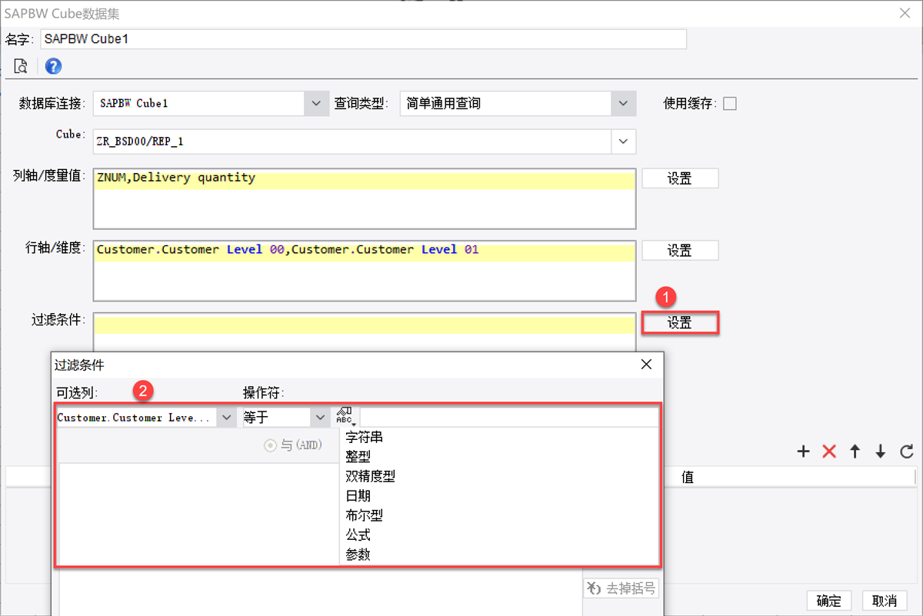Close the SAPBW Cube数据集 window
This screenshot has width=923, height=616.
(906, 13)
